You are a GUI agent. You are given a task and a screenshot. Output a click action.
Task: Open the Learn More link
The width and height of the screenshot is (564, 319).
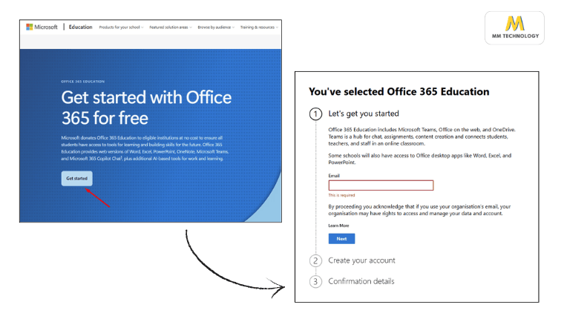tap(338, 226)
